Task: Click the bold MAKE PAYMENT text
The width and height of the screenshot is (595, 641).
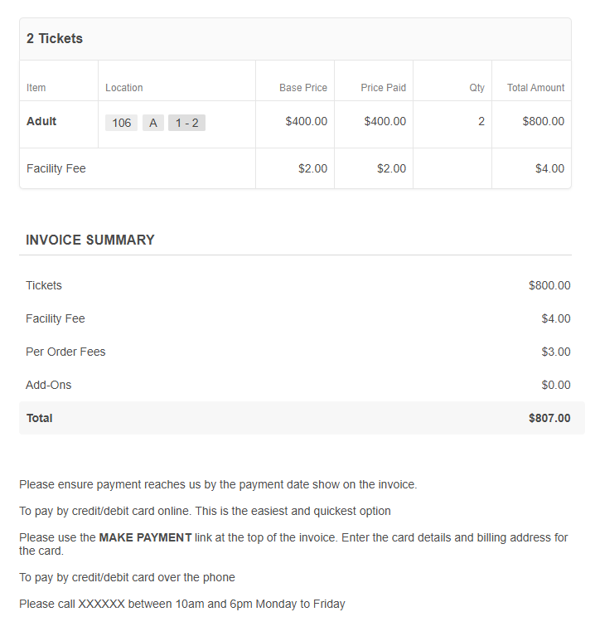Action: (146, 537)
